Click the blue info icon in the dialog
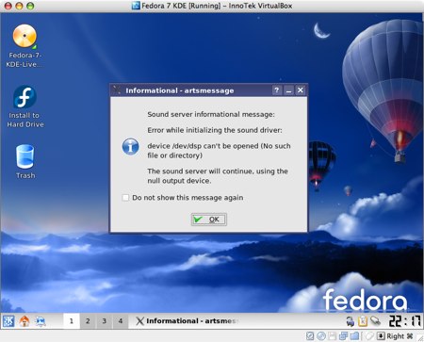424x342 pixels. point(131,146)
